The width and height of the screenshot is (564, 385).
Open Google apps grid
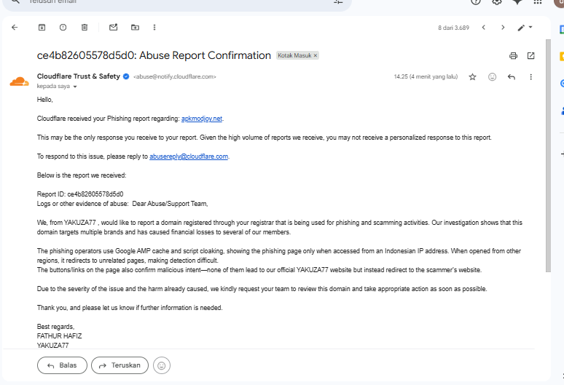click(x=538, y=1)
